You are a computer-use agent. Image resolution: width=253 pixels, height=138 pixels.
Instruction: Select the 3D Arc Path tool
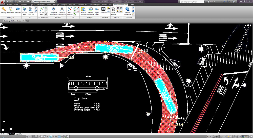coord(25,11)
